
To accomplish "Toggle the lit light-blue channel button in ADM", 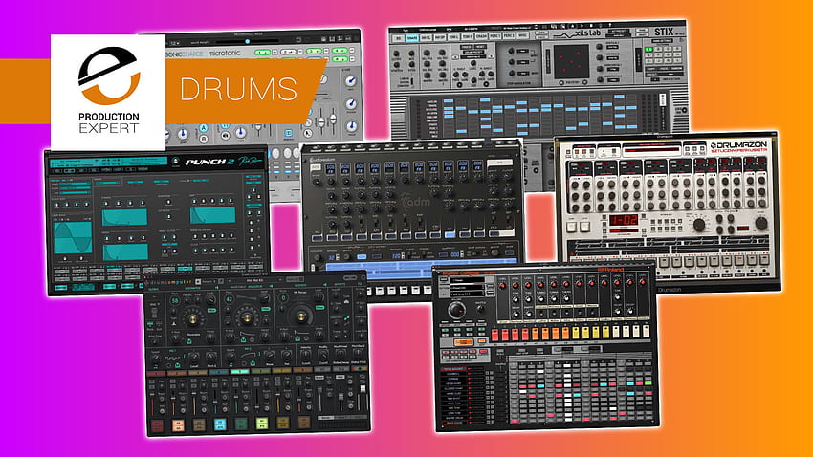I will 450,235.
